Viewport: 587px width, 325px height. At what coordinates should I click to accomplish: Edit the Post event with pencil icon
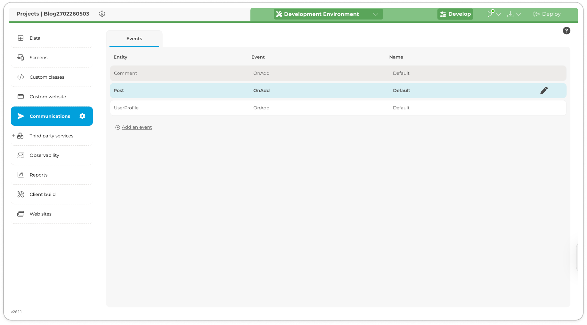click(544, 91)
